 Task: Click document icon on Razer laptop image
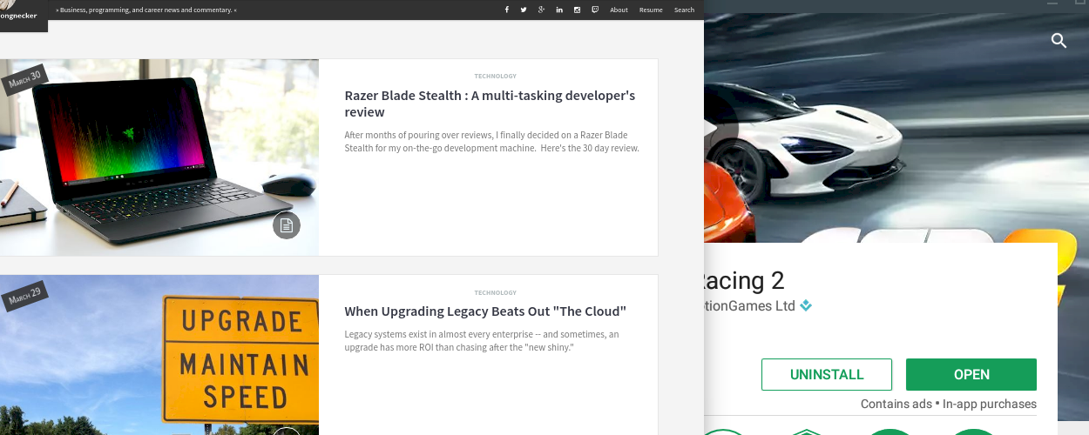click(286, 225)
